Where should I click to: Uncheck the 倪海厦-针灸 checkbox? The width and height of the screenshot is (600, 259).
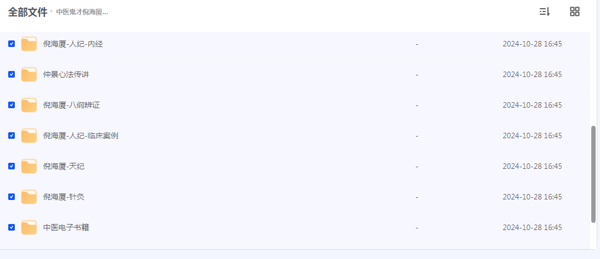coord(12,197)
